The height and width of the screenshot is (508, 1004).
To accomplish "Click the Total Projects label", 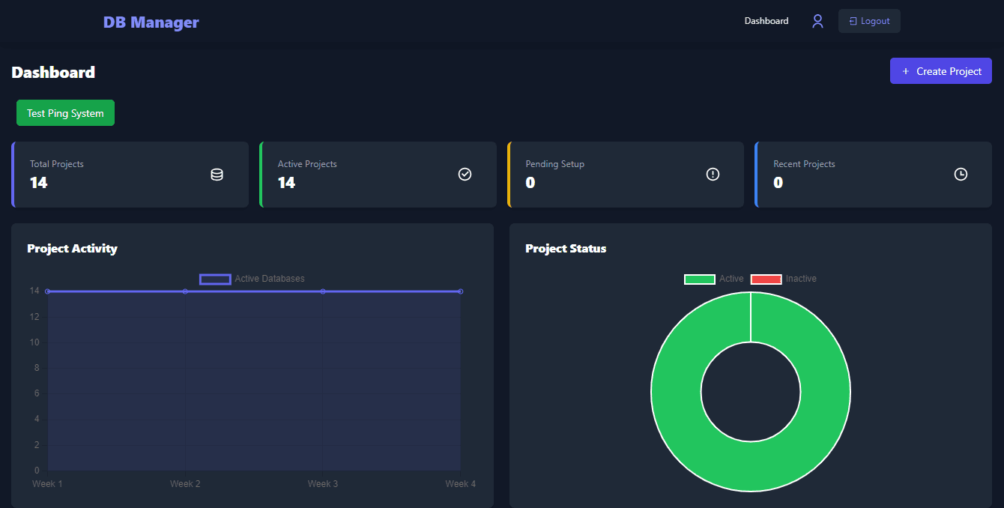I will [x=57, y=164].
